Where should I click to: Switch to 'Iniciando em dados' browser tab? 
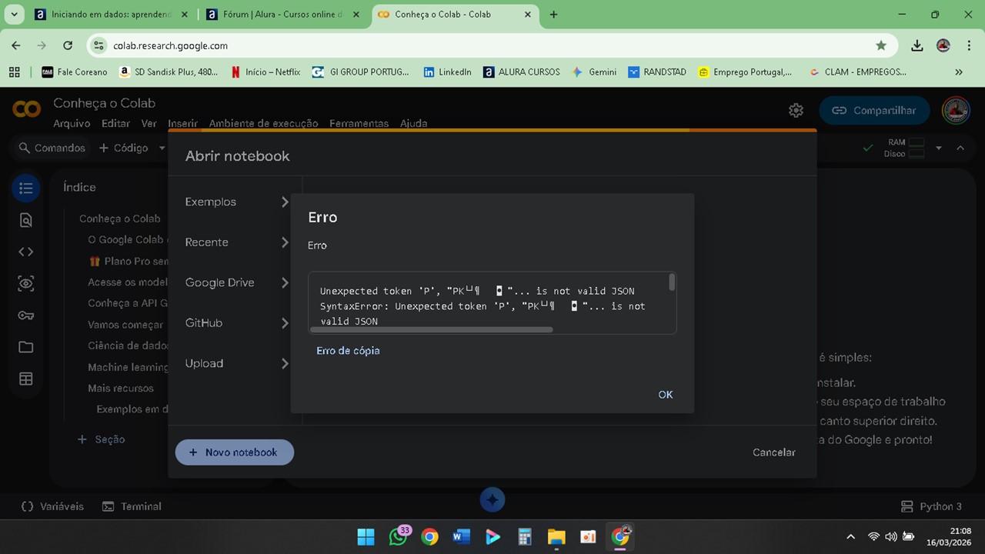click(x=112, y=15)
